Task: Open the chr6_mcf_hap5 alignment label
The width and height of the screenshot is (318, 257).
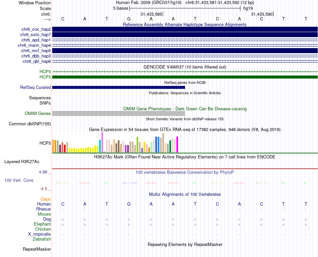Action: pyautogui.click(x=36, y=50)
